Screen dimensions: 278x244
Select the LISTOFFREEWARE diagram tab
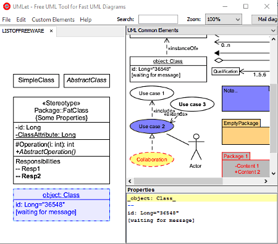(23, 31)
